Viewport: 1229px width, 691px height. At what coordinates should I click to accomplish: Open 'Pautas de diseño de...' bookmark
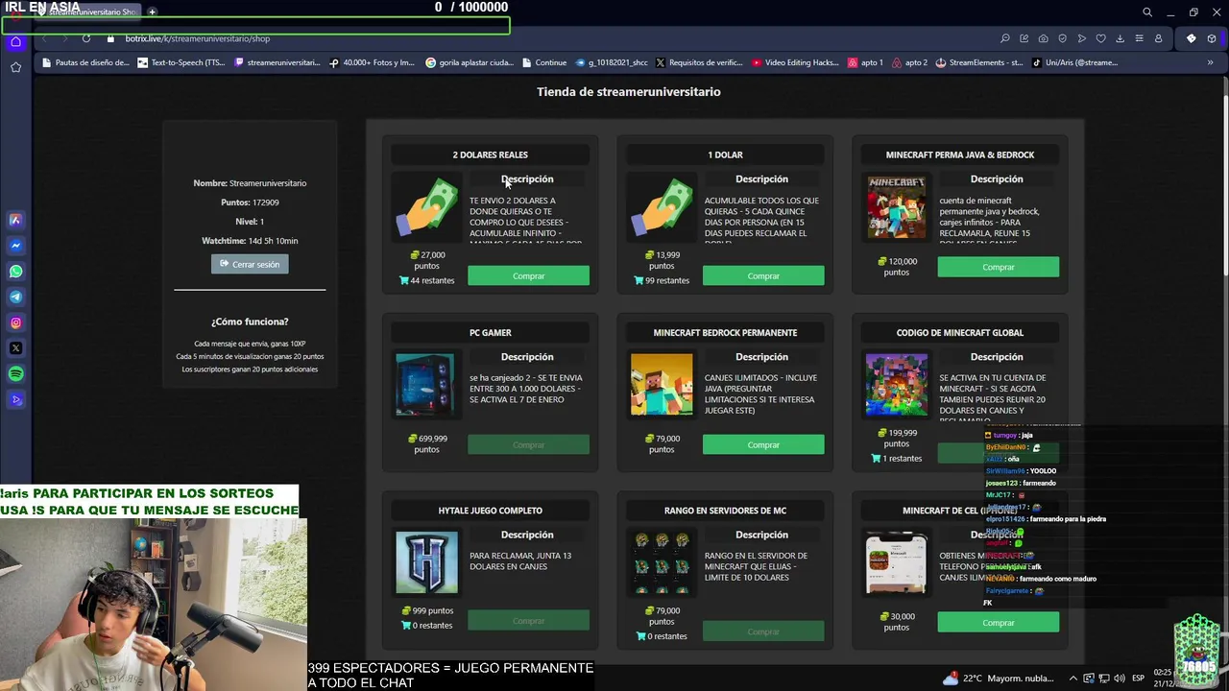coord(84,62)
